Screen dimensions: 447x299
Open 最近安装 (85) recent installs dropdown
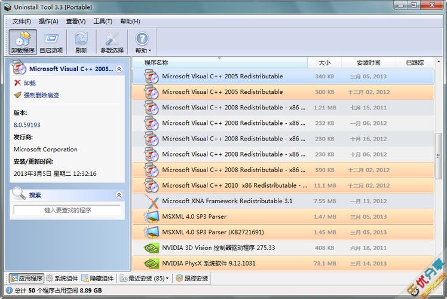coord(144,278)
